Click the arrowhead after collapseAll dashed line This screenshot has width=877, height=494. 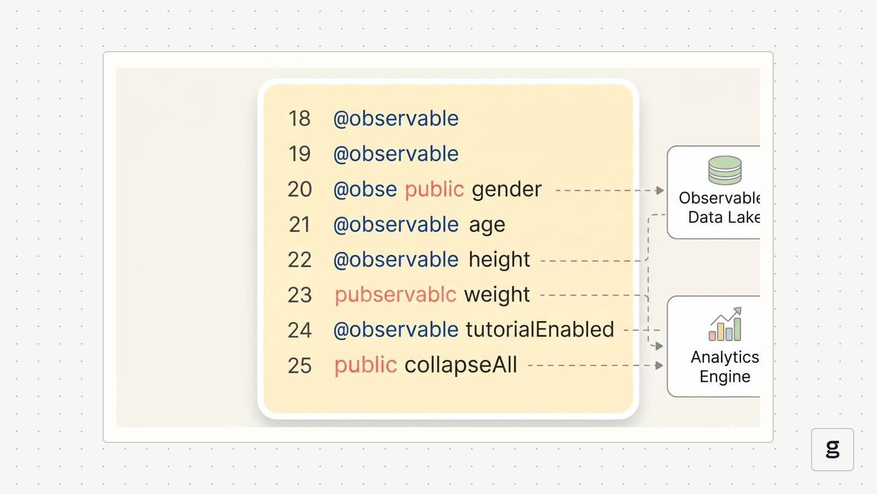click(x=659, y=365)
